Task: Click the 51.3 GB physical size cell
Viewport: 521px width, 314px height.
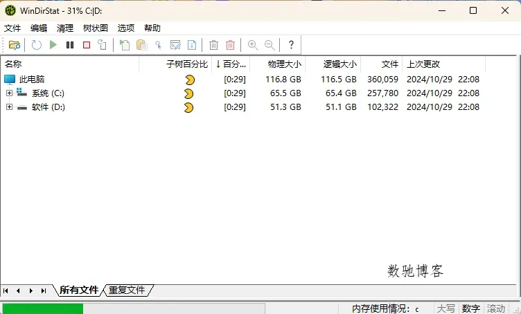Action: pyautogui.click(x=285, y=107)
